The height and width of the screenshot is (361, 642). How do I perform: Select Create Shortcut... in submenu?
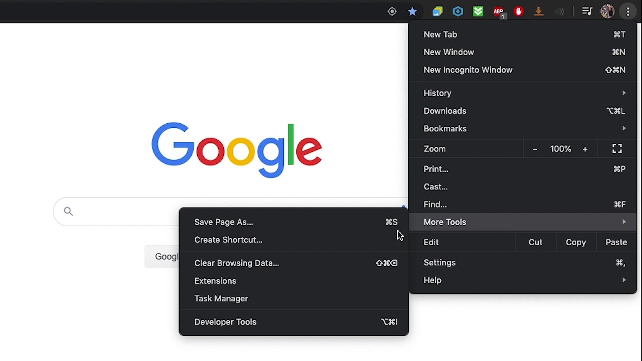(294, 240)
